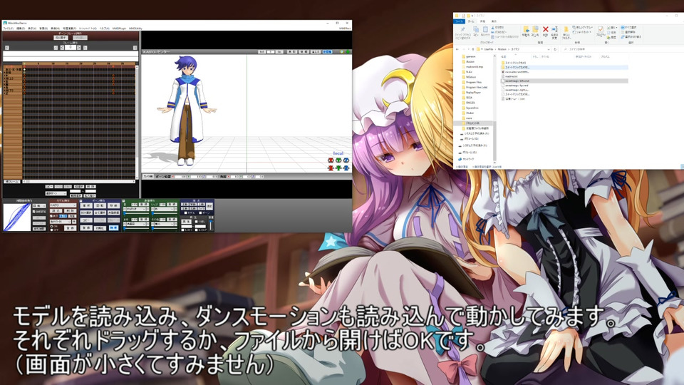This screenshot has height=385, width=684.
Task: Click the Properties icon in Explorer ribbon
Action: [x=601, y=29]
